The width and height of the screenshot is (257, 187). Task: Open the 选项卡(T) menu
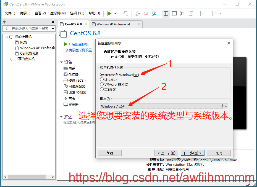coord(77,14)
